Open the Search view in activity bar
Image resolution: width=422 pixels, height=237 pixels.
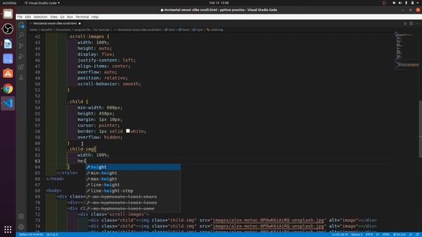(21, 35)
